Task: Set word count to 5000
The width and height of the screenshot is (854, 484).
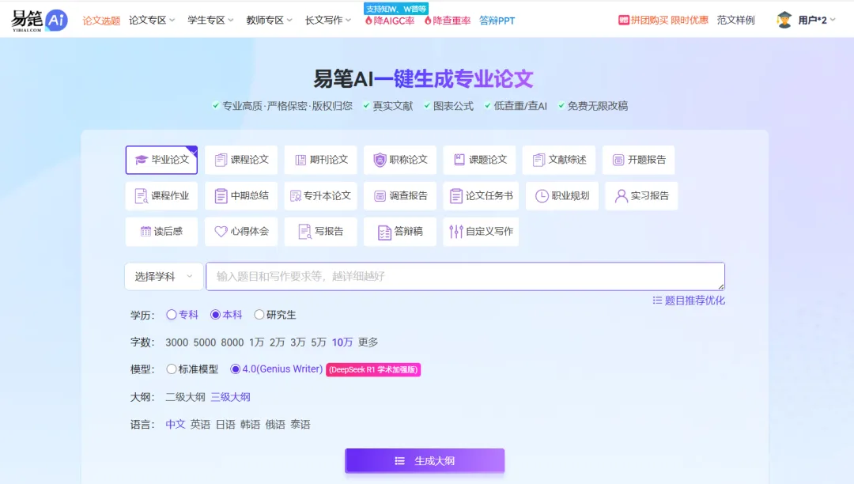Action: point(205,342)
